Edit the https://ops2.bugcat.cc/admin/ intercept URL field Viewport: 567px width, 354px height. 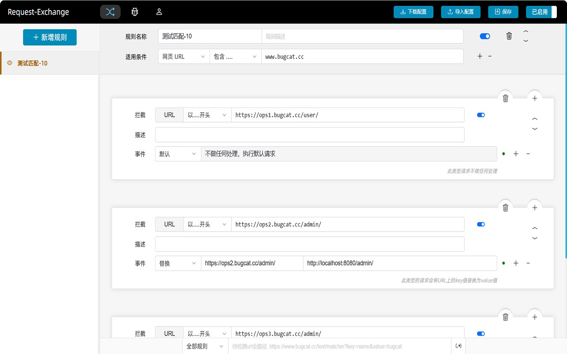point(348,224)
